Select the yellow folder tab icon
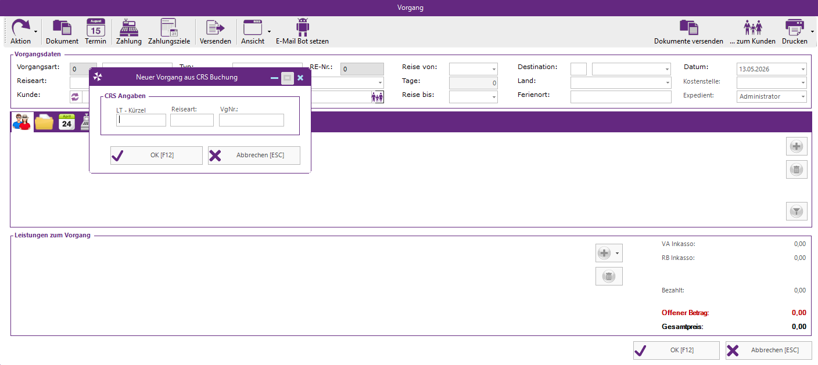The image size is (818, 365). click(x=44, y=122)
